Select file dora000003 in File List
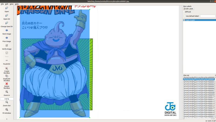The height and width of the screenshot is (122, 216). click(x=199, y=83)
